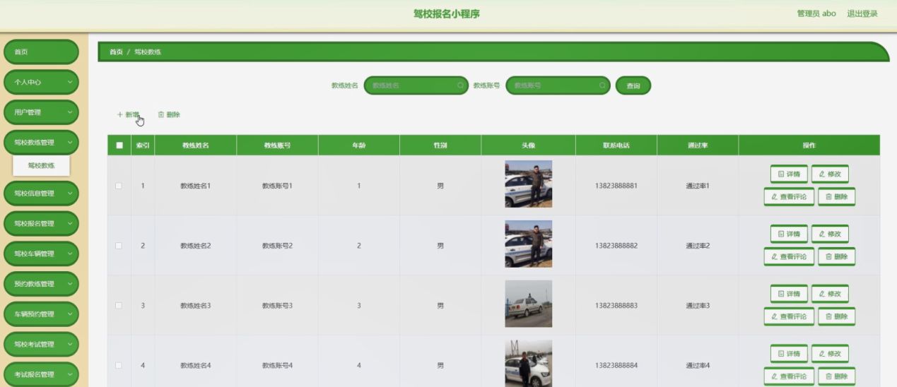Open 详情 for 教练姓名3 row
Screen dimensions: 897x387
pos(789,294)
